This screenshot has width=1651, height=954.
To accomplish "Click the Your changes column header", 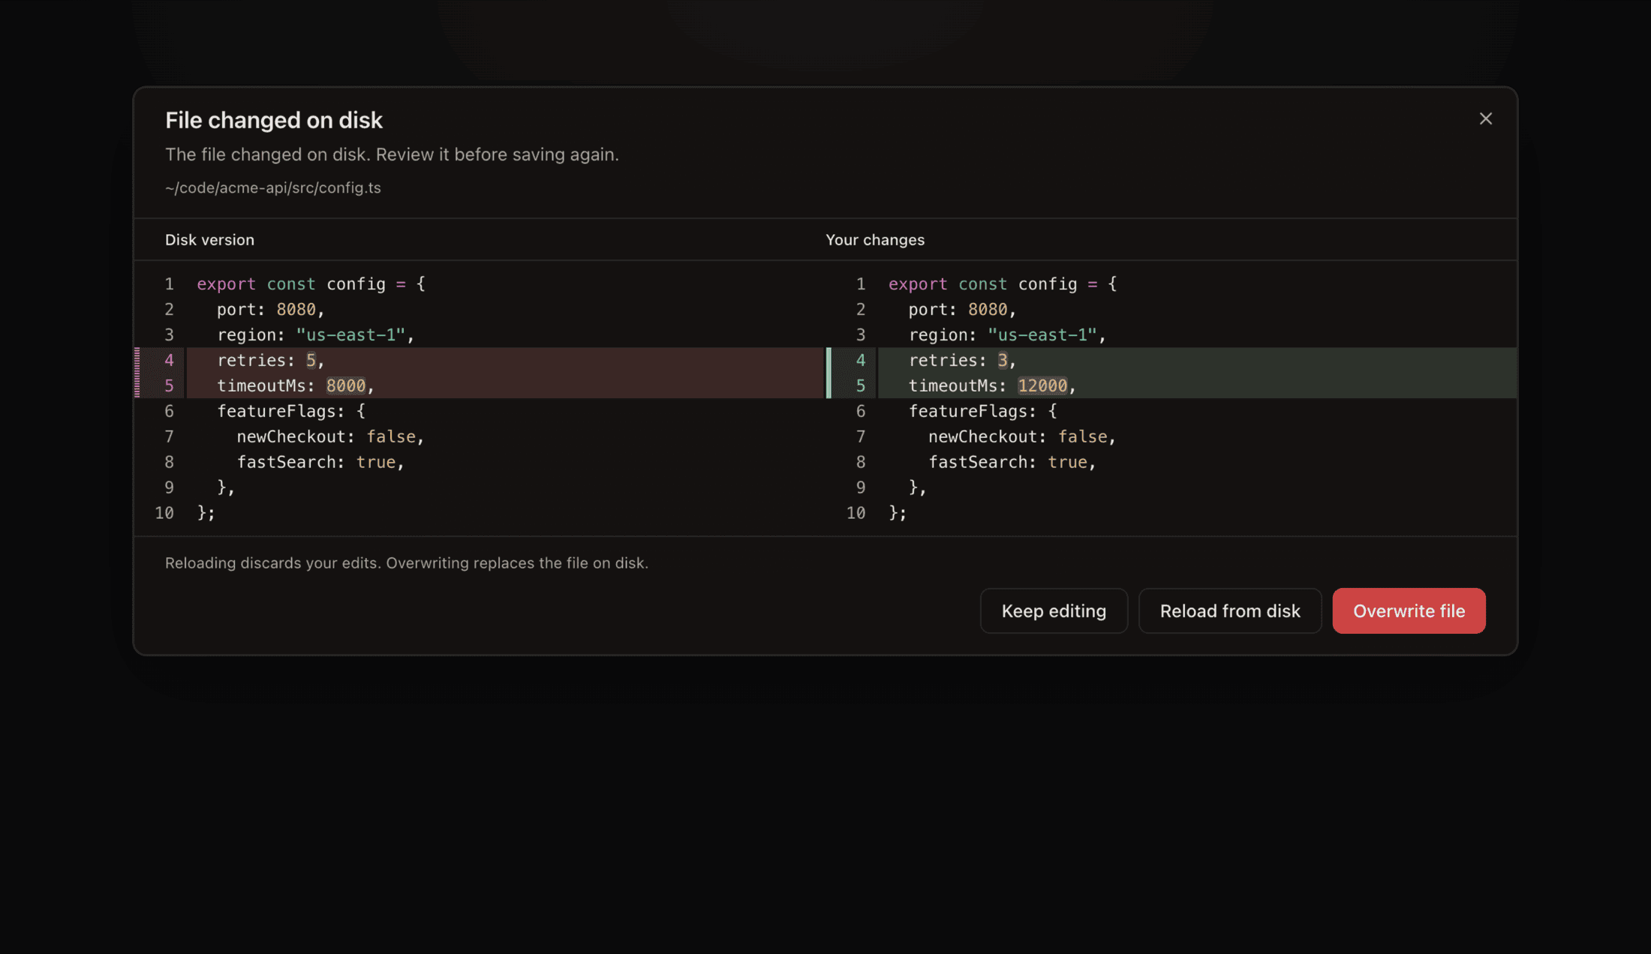I will [x=875, y=239].
